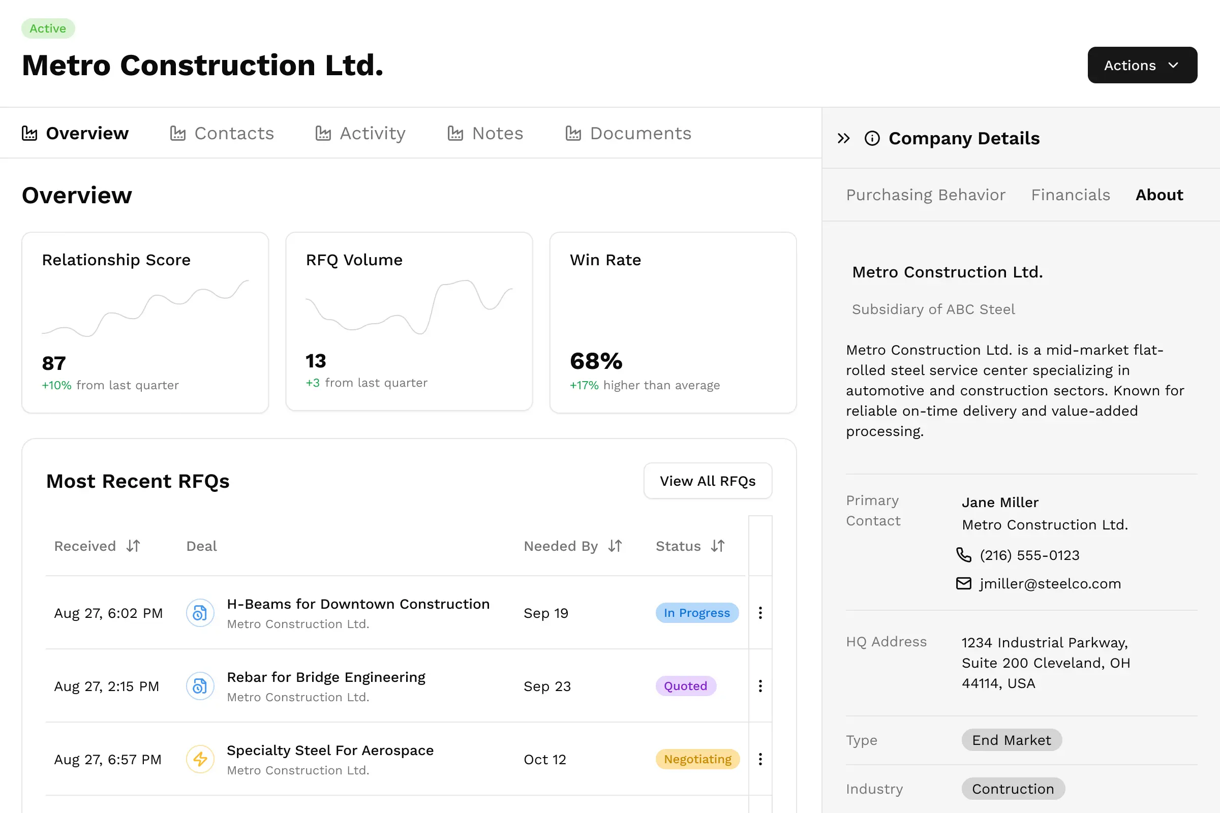Switch to the Purchasing Behavior tab

point(925,195)
